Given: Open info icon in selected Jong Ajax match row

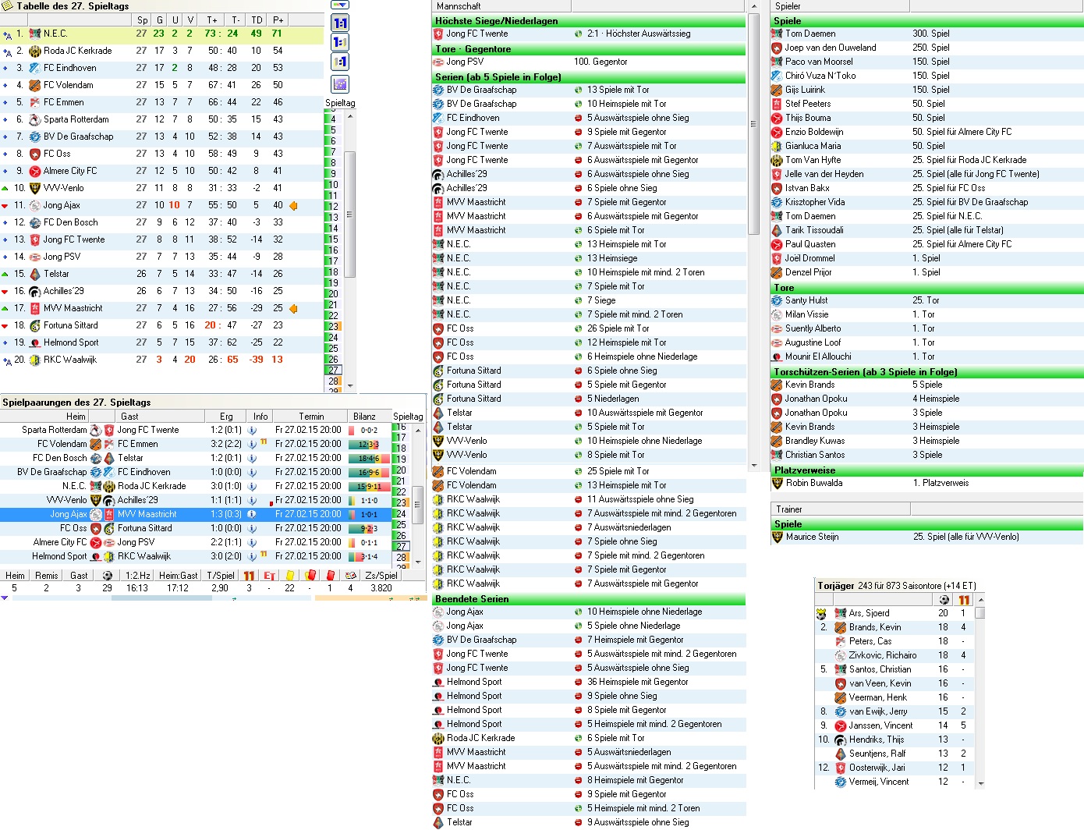Looking at the screenshot, I should 252,514.
